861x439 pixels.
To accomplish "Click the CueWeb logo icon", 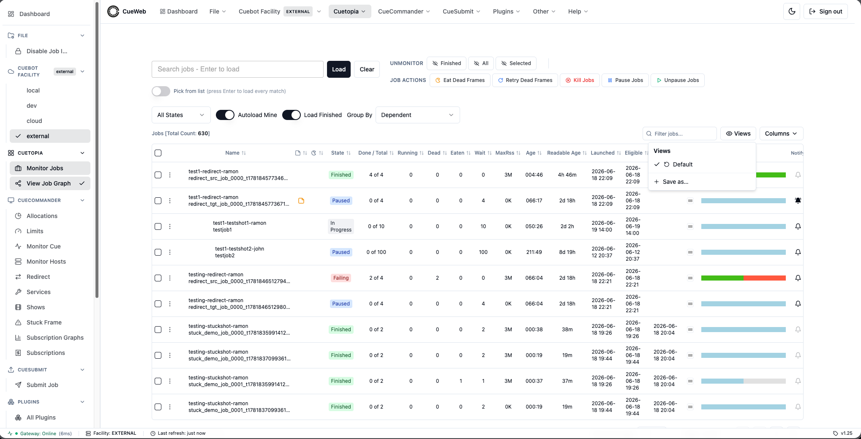I will coord(113,11).
